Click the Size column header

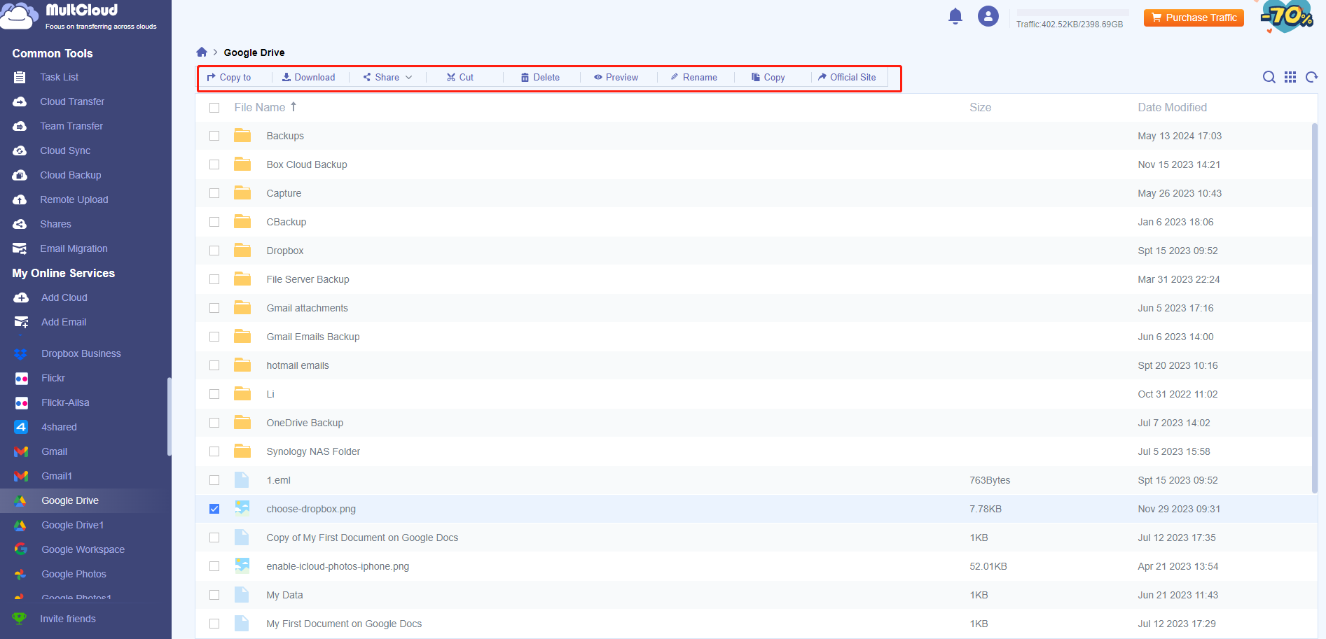tap(980, 107)
